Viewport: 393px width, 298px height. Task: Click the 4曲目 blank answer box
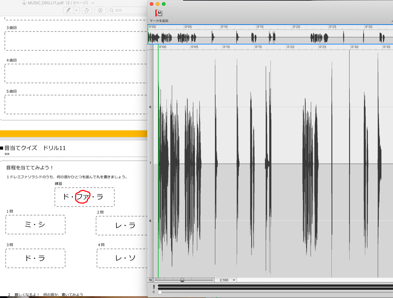click(x=76, y=73)
